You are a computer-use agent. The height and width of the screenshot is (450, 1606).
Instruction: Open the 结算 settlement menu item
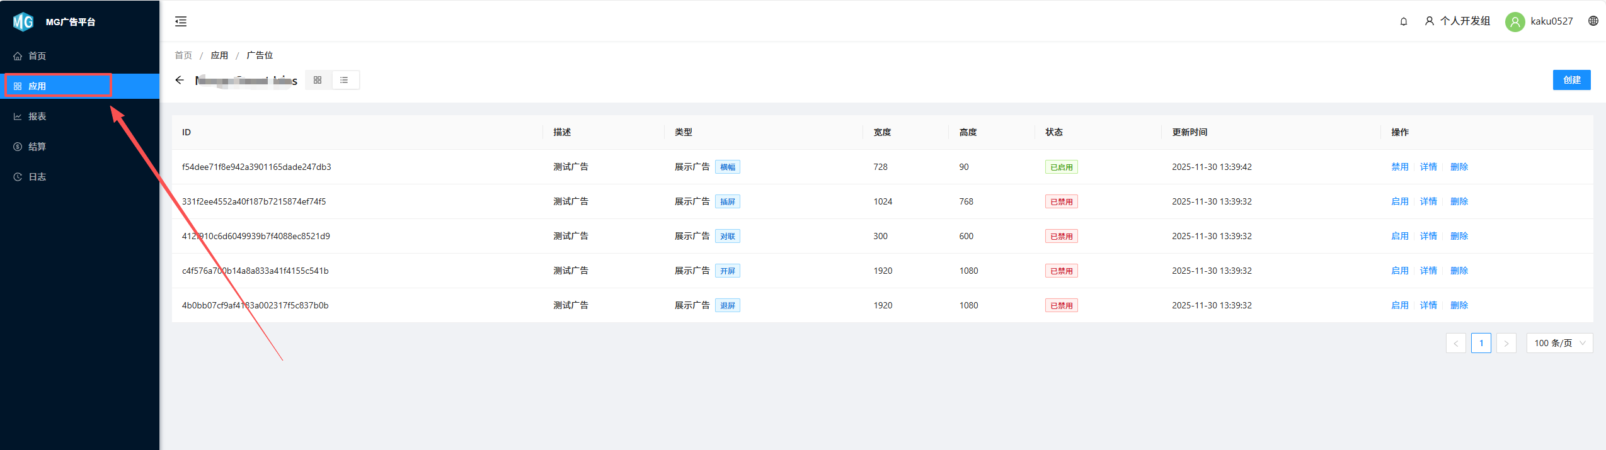37,147
